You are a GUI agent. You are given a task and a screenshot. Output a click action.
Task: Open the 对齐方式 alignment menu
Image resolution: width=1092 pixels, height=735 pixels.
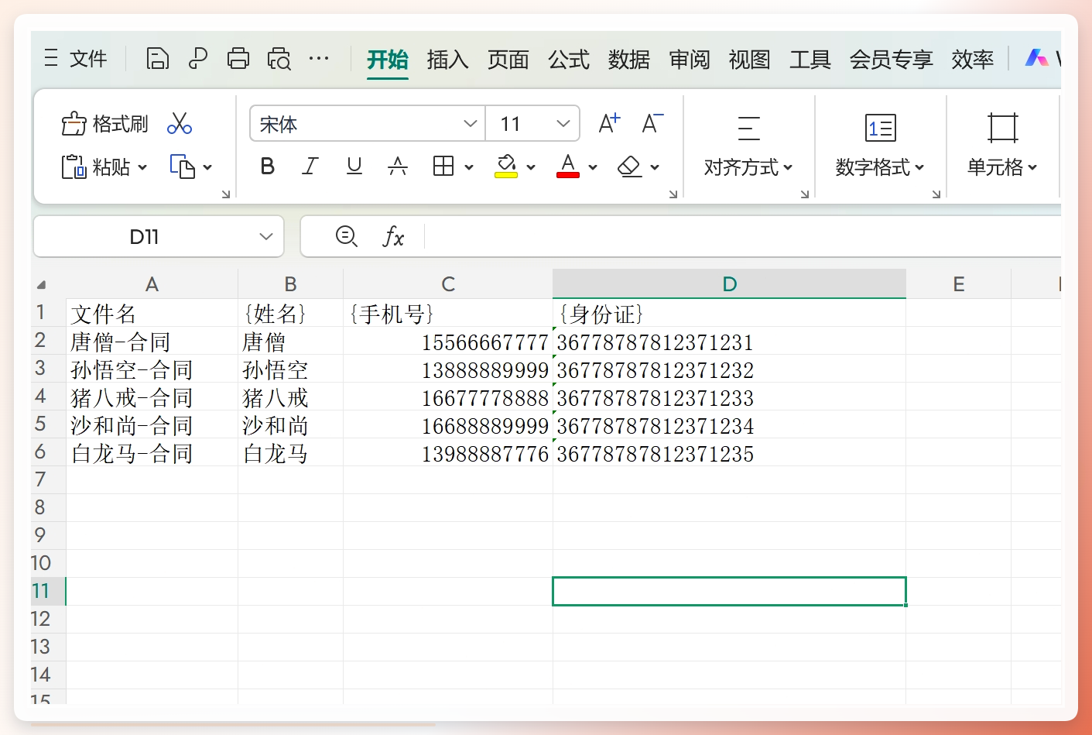click(x=748, y=146)
